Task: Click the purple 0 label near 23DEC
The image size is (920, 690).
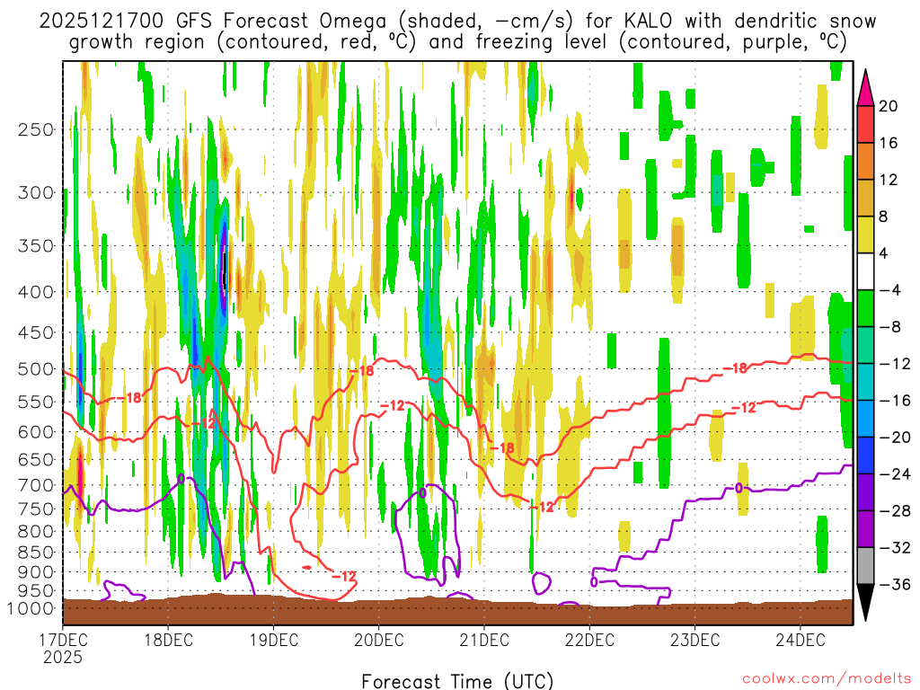Action: (739, 488)
